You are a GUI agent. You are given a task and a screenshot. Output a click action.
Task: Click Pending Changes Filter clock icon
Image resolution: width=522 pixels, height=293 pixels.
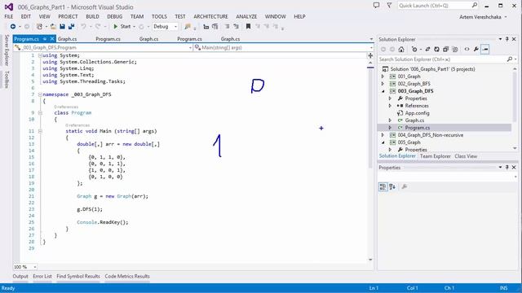pyautogui.click(x=414, y=49)
